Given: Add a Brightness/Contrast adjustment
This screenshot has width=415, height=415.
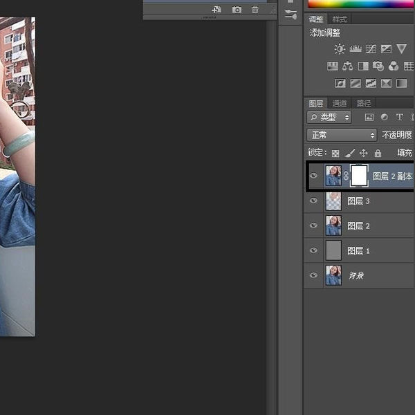Looking at the screenshot, I should (x=340, y=49).
